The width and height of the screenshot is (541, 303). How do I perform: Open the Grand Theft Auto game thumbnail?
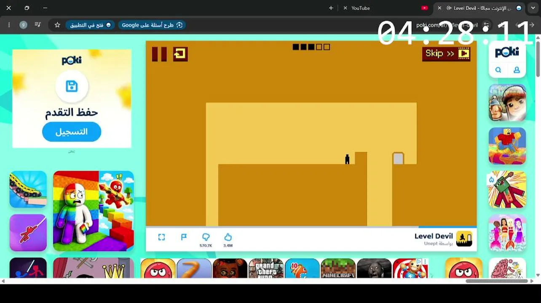266,268
